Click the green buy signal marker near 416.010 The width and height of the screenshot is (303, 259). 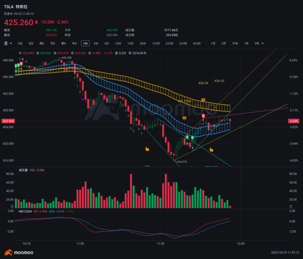188,137
